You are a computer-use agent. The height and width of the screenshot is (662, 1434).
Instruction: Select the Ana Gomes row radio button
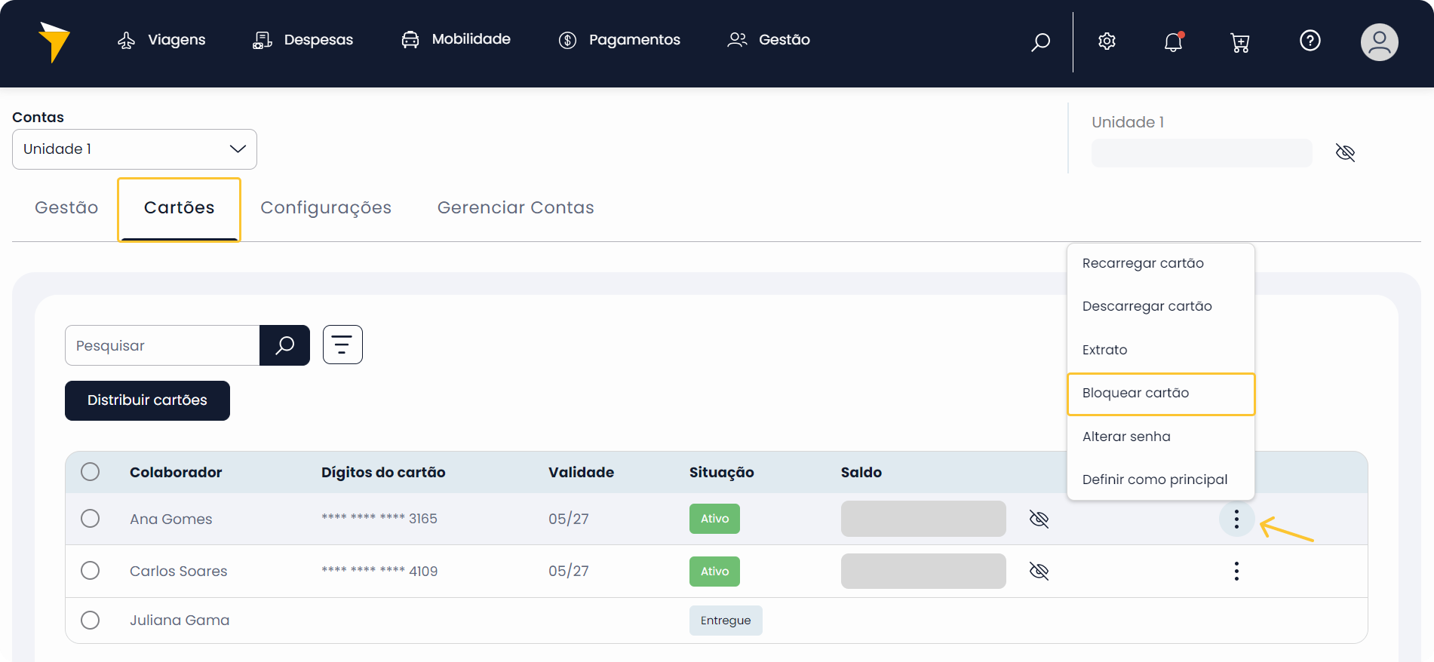91,519
